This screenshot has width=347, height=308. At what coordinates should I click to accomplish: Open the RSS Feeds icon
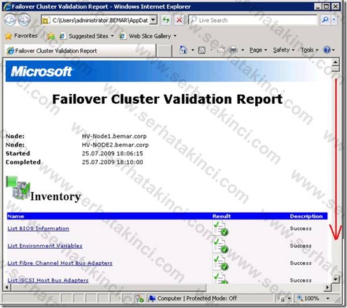(x=202, y=50)
